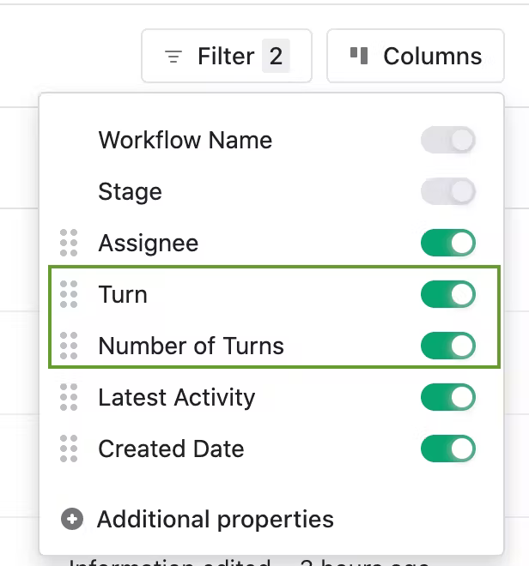Expand Additional properties section
This screenshot has width=529, height=566.
tap(215, 519)
